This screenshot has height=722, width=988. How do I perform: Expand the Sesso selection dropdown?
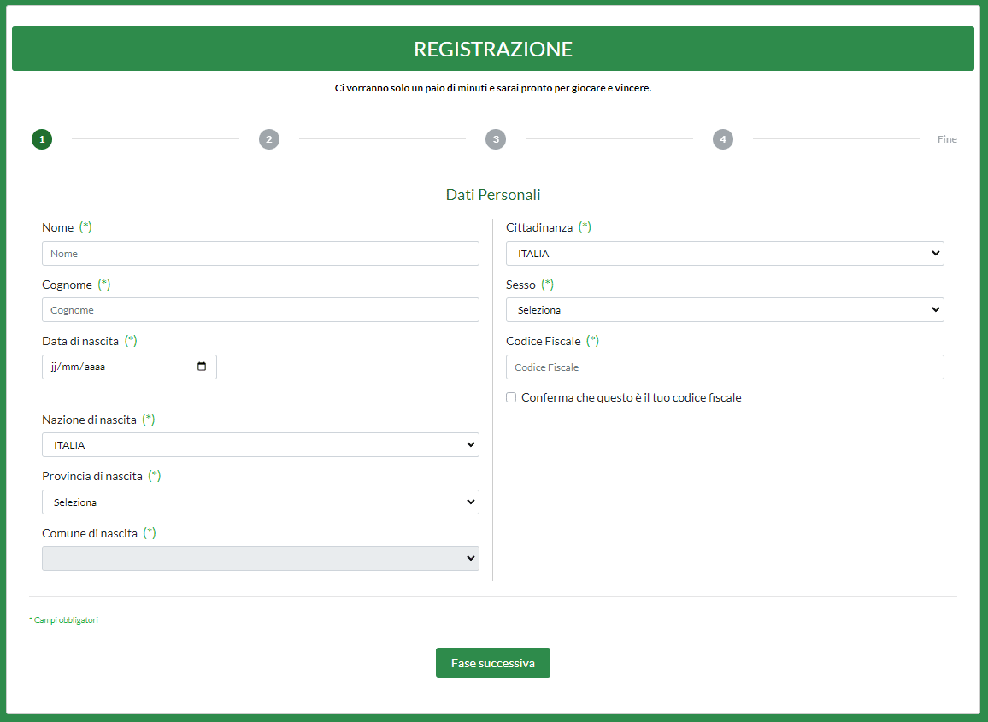click(725, 309)
